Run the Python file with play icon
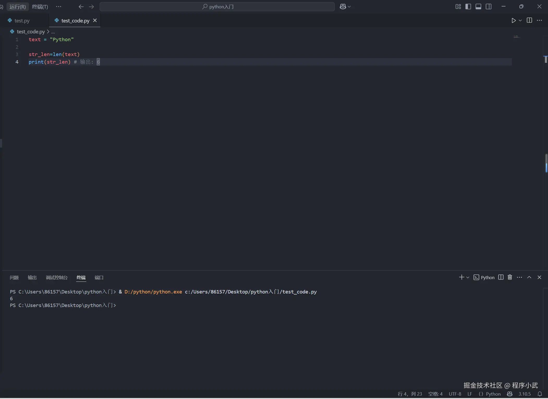This screenshot has height=399, width=548. [513, 20]
